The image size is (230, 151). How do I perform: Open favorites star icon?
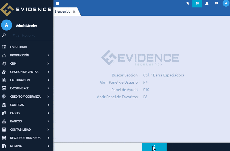(x=188, y=3)
